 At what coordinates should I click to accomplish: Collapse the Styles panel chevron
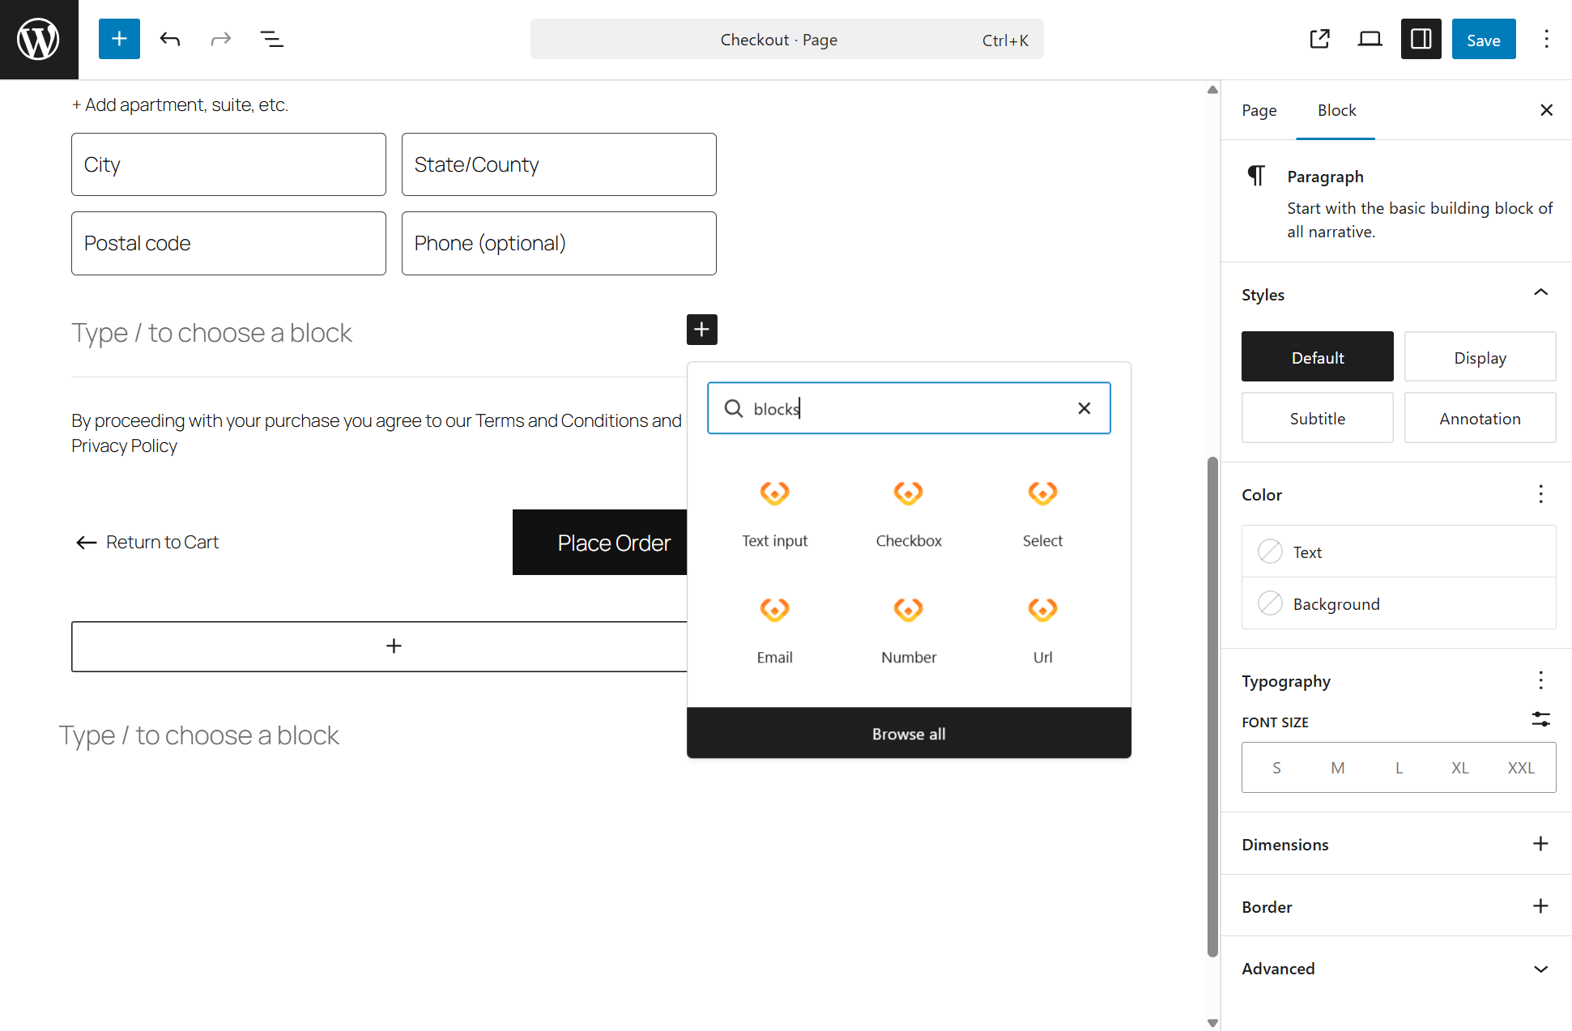tap(1540, 293)
